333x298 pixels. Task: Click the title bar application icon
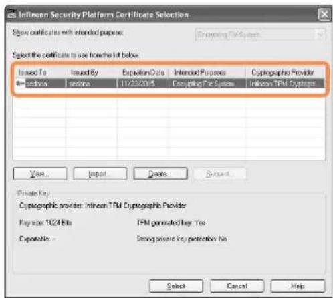tap(11, 14)
